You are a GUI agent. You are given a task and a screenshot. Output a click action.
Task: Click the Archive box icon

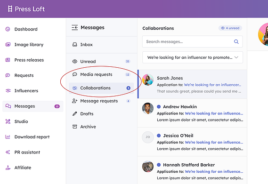point(75,127)
